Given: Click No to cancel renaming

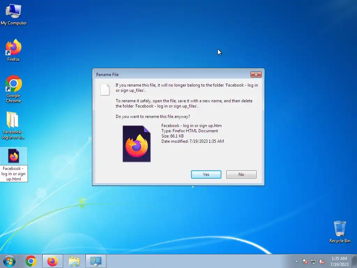Looking at the screenshot, I should pyautogui.click(x=241, y=174).
